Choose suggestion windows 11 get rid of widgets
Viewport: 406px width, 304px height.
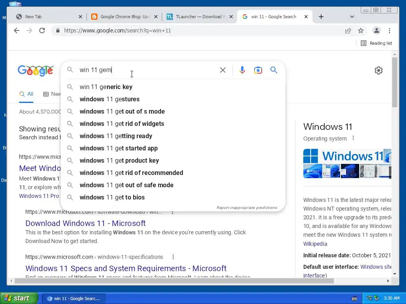tap(173, 124)
